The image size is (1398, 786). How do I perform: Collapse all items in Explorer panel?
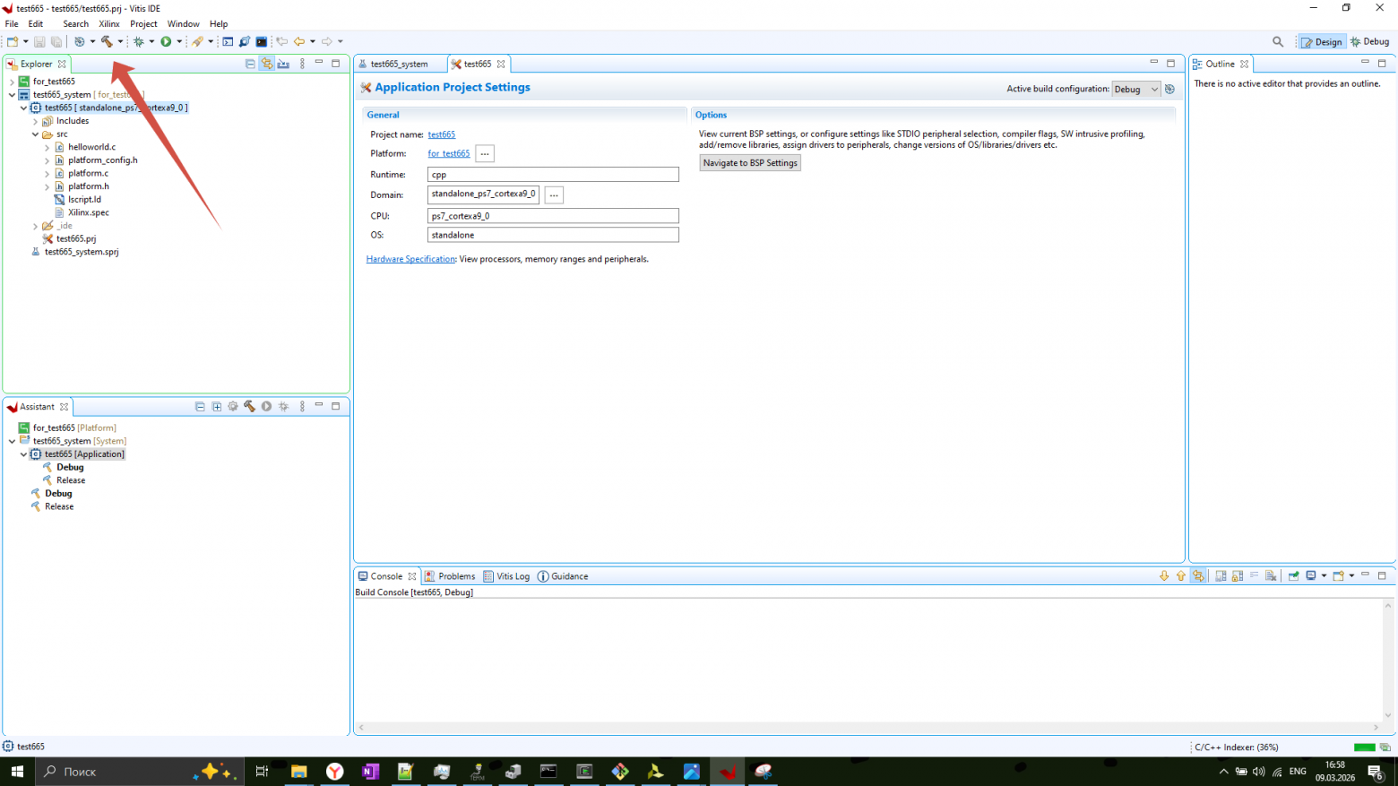(250, 64)
